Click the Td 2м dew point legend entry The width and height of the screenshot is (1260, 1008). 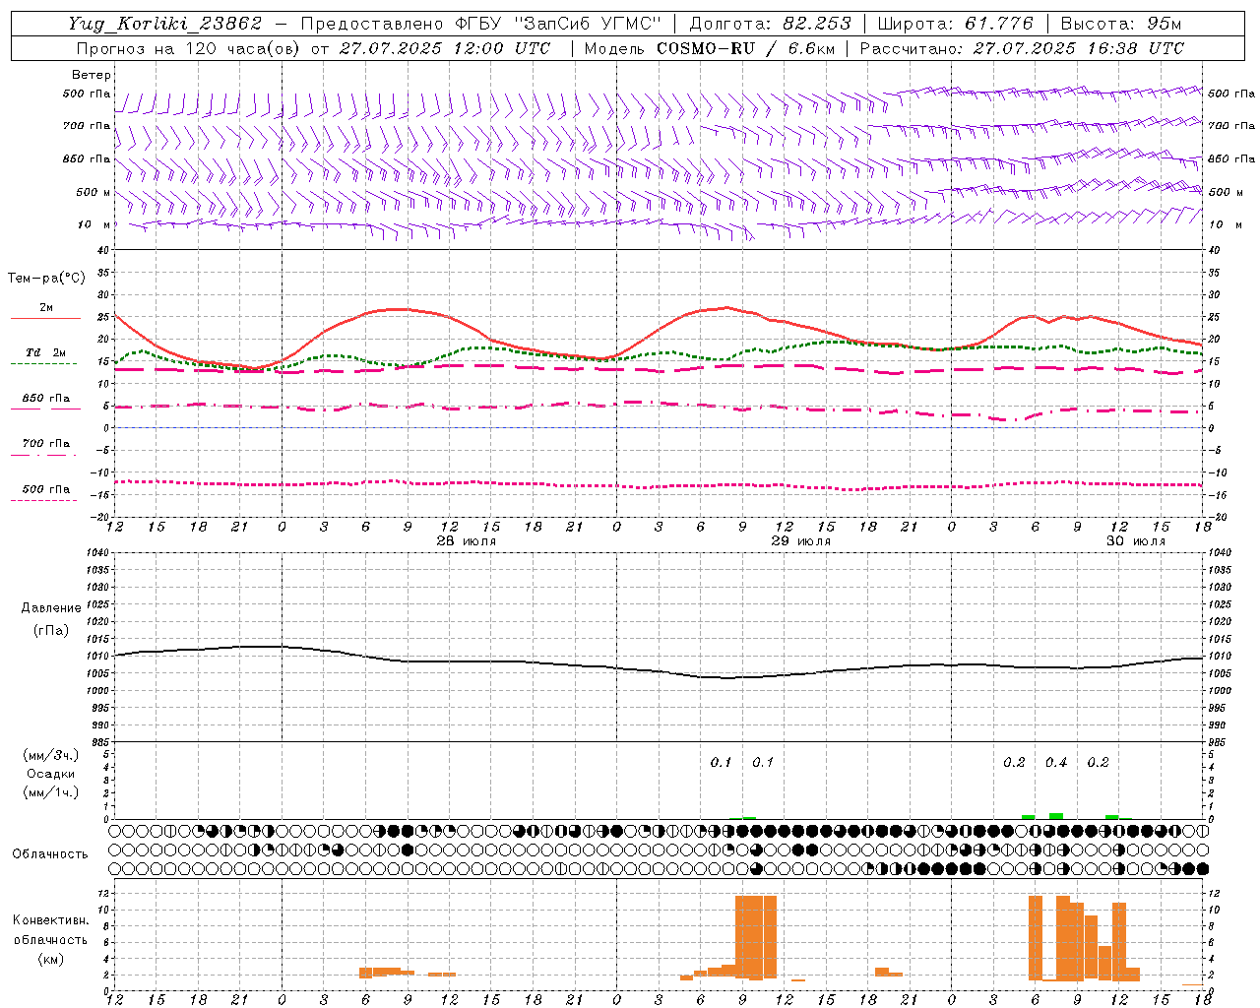[x=45, y=352]
